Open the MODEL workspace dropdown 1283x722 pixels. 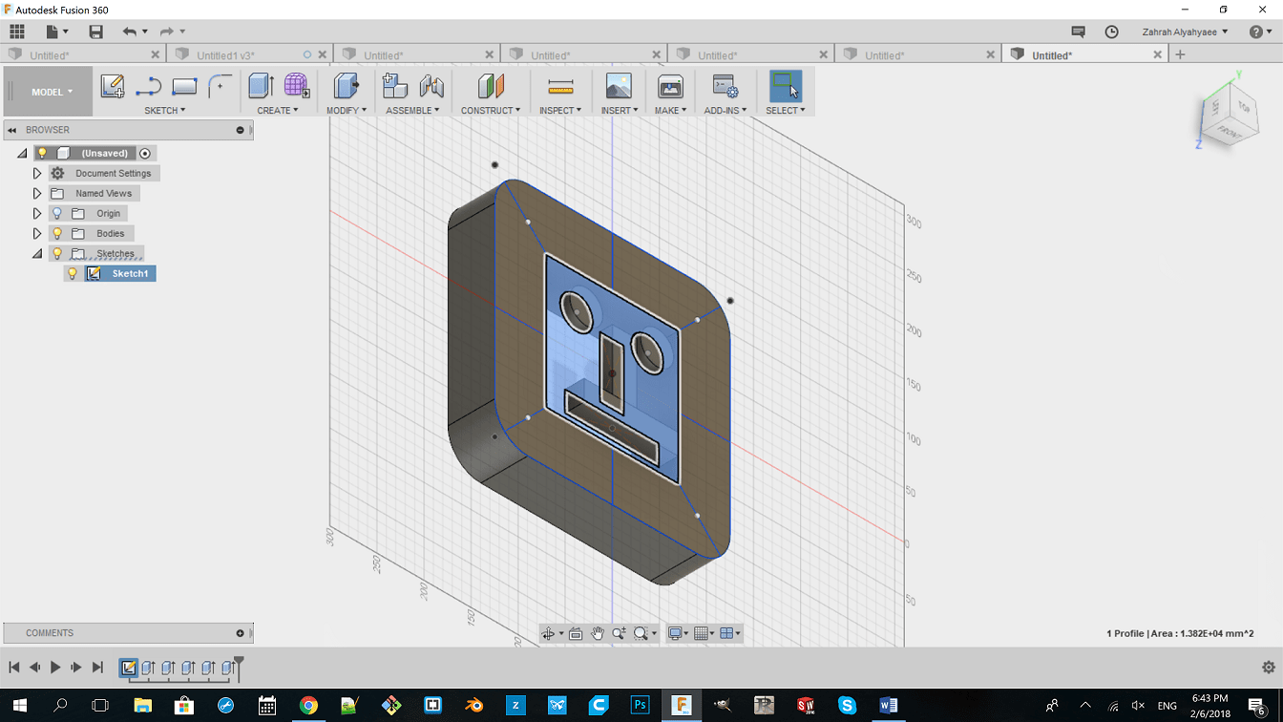(52, 92)
